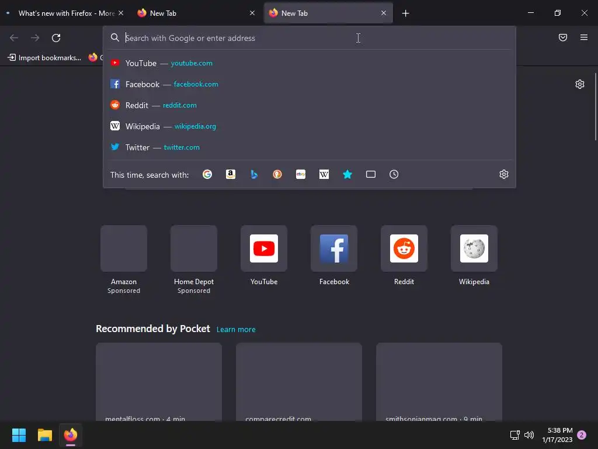598x449 pixels.
Task: Open volume control in system tray
Action: coord(529,435)
